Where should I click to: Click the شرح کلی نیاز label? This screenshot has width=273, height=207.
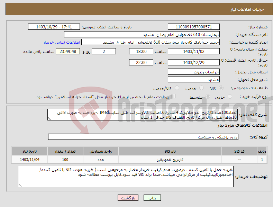click(253, 115)
